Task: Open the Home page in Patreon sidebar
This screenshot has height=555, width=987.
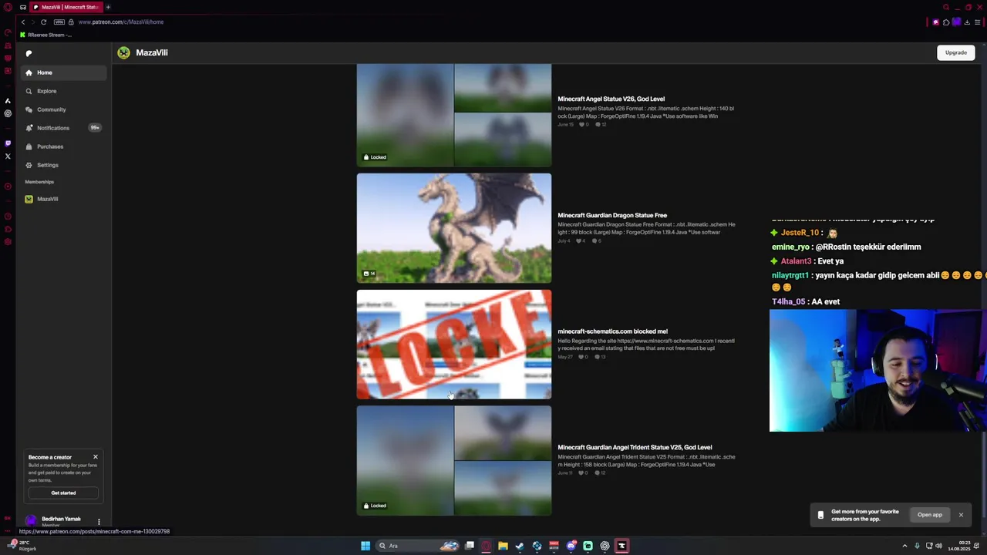Action: 64,72
